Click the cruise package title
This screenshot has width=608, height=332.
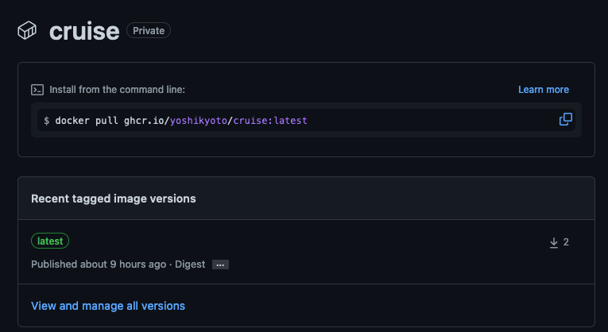coord(84,31)
